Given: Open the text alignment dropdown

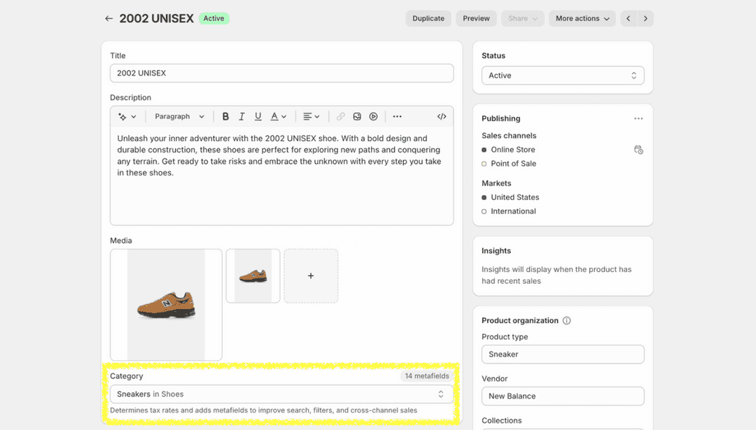Looking at the screenshot, I should coord(311,116).
